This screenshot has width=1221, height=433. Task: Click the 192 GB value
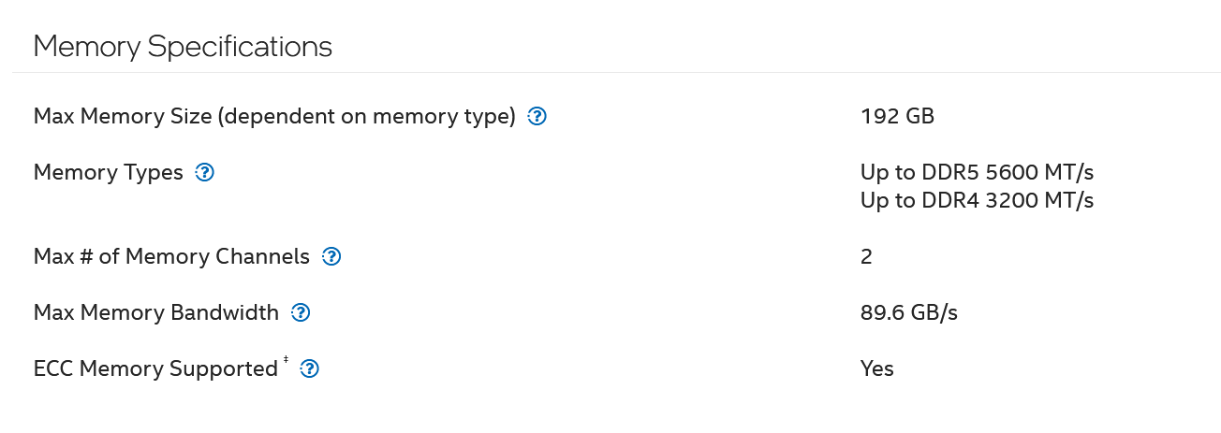click(x=897, y=117)
